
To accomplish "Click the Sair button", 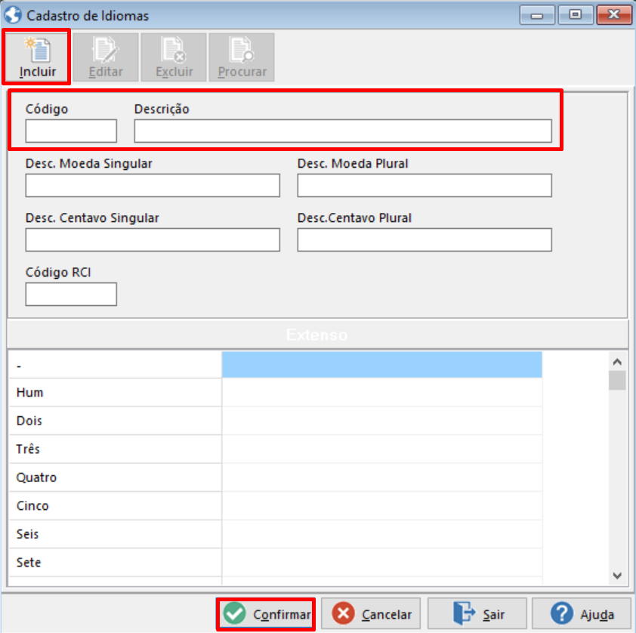I will (x=477, y=614).
